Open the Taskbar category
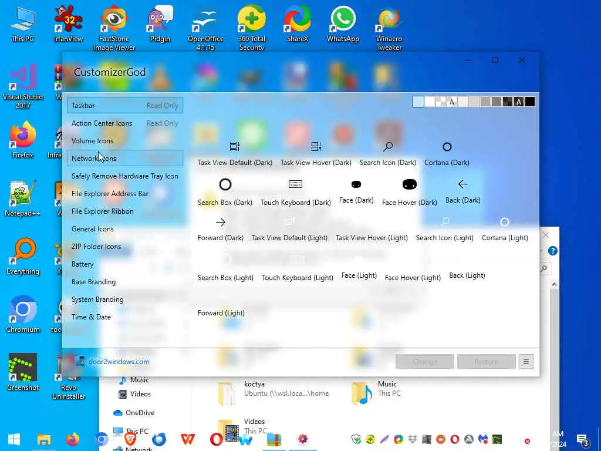Image resolution: width=601 pixels, height=451 pixels. [125, 106]
